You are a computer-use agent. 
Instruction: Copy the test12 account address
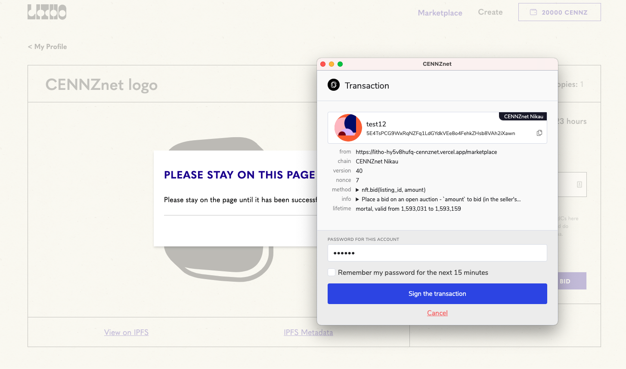[539, 133]
